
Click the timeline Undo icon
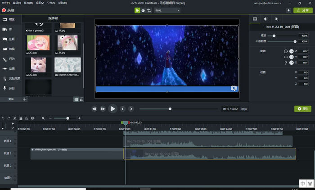click(x=3, y=118)
